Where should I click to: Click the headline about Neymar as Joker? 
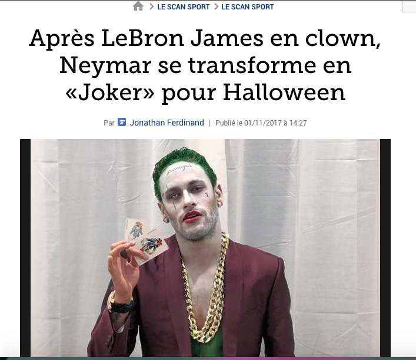coord(205,65)
